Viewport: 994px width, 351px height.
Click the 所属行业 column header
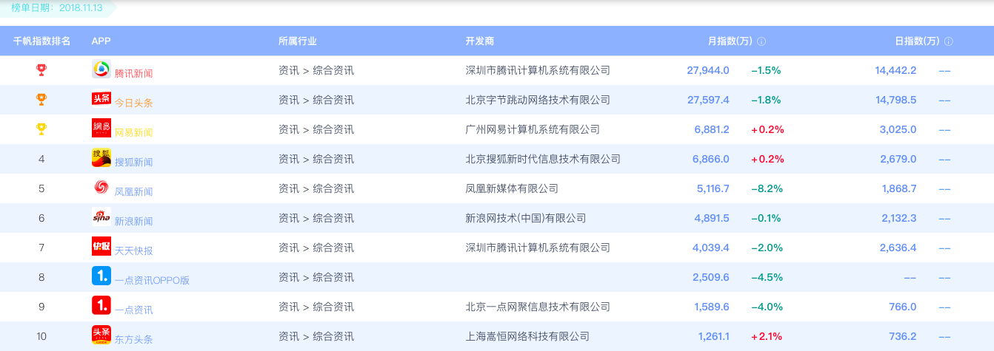[x=298, y=41]
